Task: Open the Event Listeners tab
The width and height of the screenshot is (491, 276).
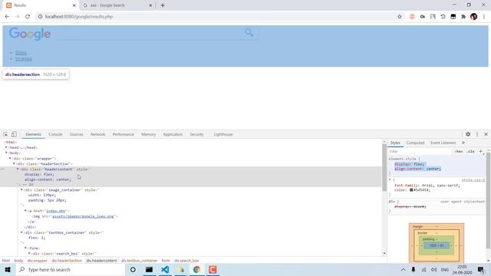Action: [443, 143]
